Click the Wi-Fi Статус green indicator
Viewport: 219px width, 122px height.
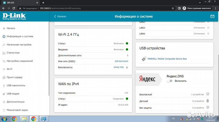click(127, 43)
